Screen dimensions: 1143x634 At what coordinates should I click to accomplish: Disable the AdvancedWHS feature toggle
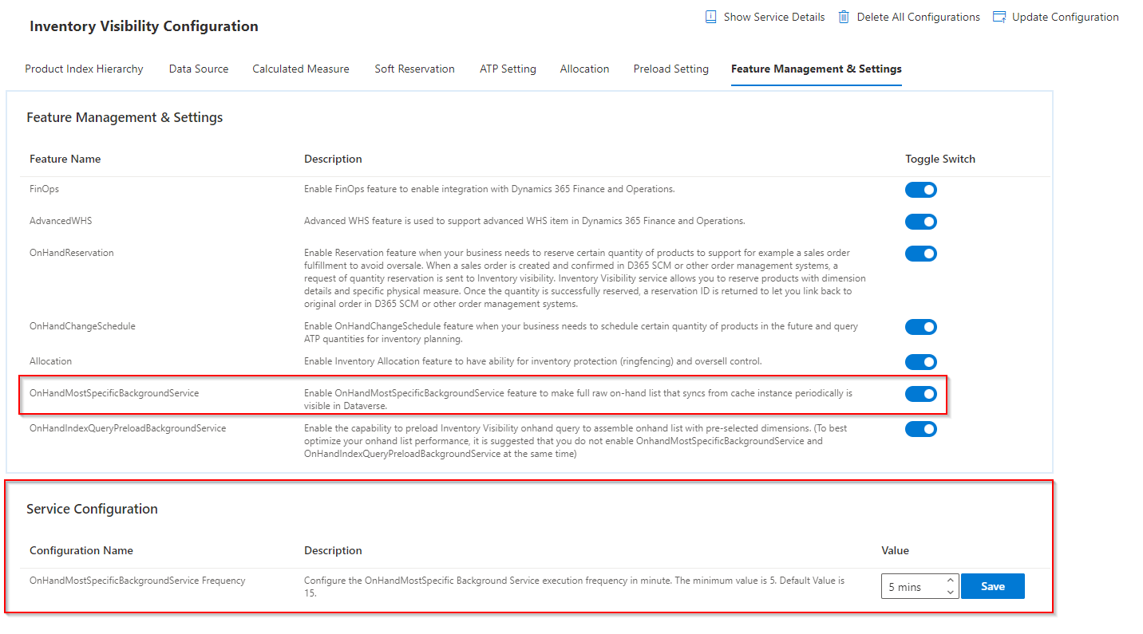click(920, 222)
